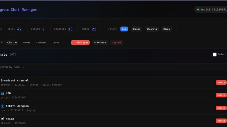Export Channels list

pos(41,43)
